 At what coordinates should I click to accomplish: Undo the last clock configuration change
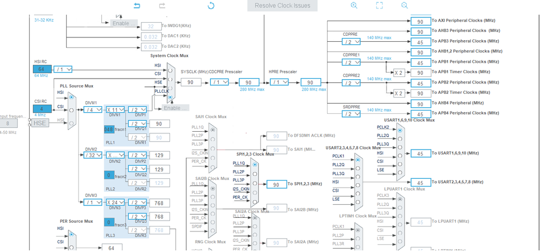[x=137, y=5]
